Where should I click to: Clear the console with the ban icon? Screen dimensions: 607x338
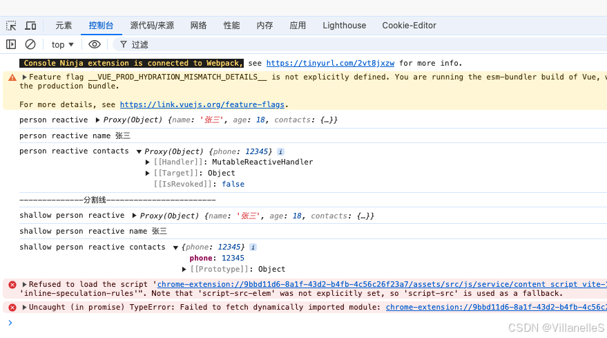30,44
